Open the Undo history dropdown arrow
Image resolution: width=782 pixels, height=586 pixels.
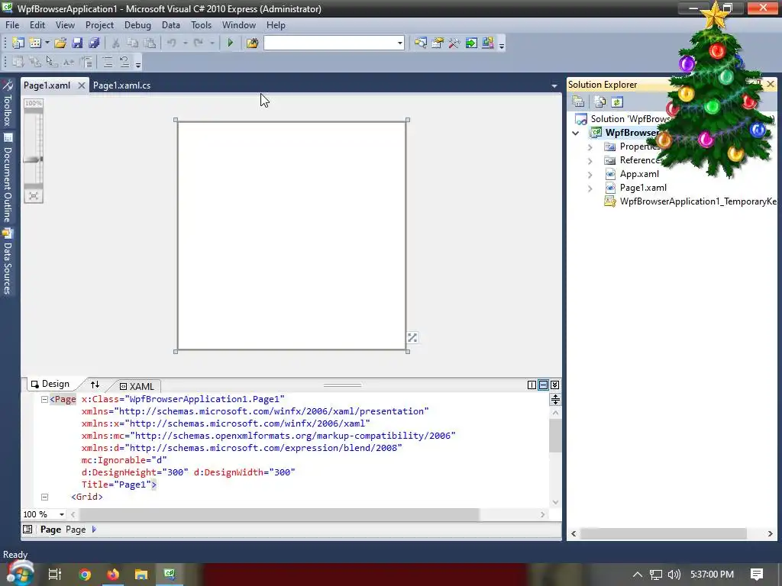[185, 43]
